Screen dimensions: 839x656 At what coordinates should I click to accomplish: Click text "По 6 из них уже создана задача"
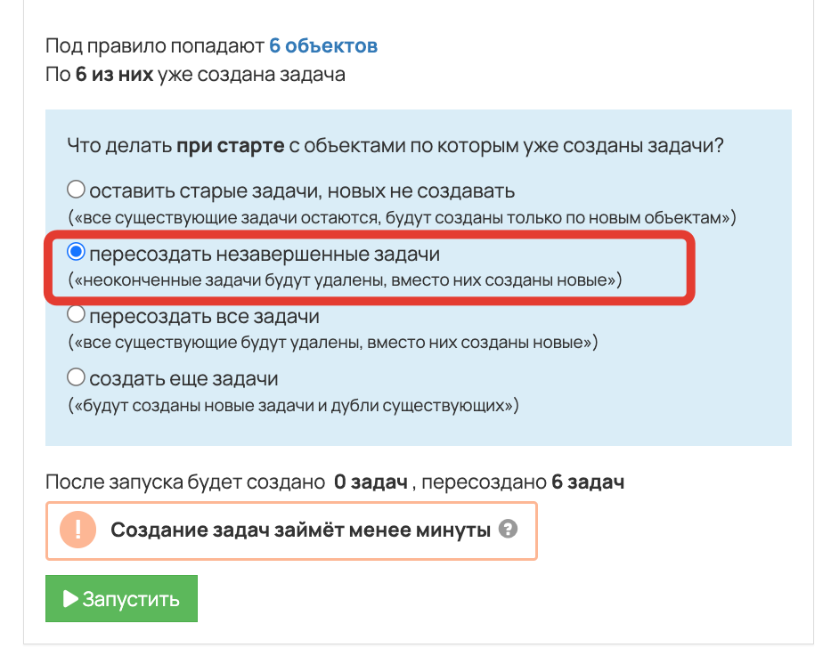point(195,74)
